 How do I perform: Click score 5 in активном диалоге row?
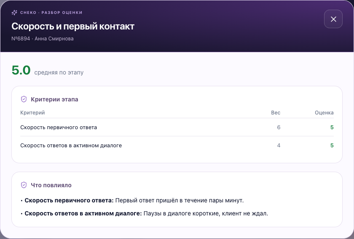332,146
